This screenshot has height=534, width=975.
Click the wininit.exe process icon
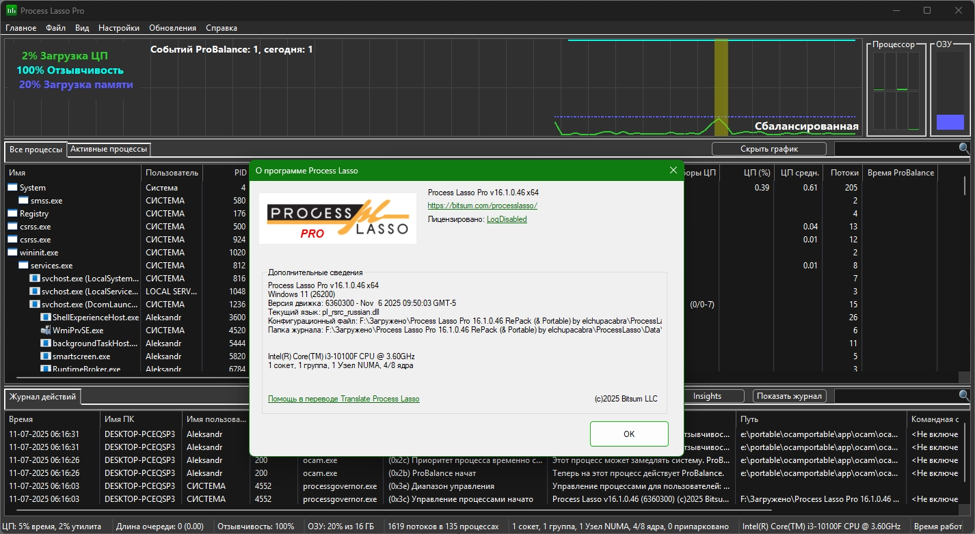point(13,253)
